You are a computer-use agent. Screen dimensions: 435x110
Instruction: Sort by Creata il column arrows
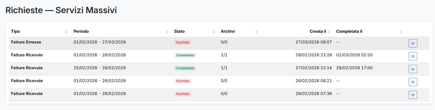click(329, 32)
